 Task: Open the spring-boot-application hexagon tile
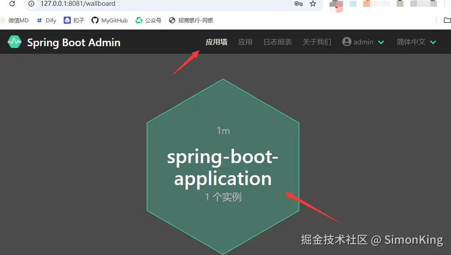point(223,167)
